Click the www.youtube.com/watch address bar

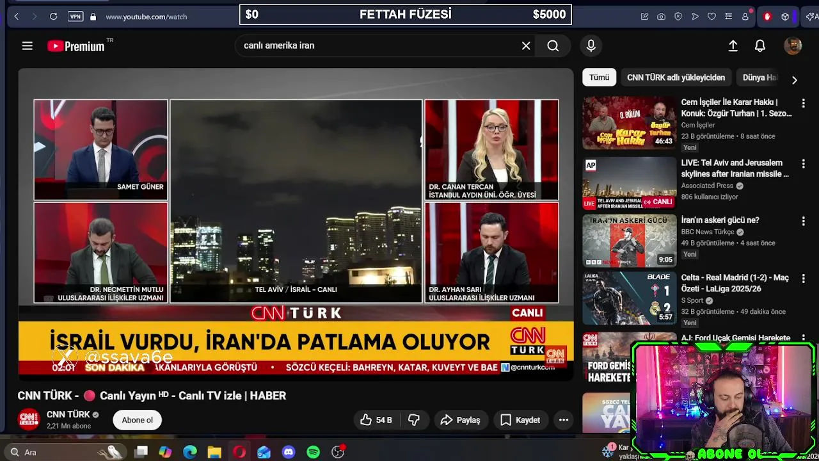coord(147,17)
